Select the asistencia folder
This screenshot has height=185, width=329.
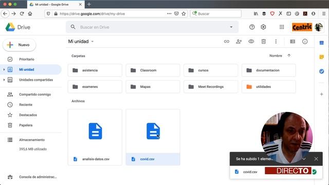point(95,70)
